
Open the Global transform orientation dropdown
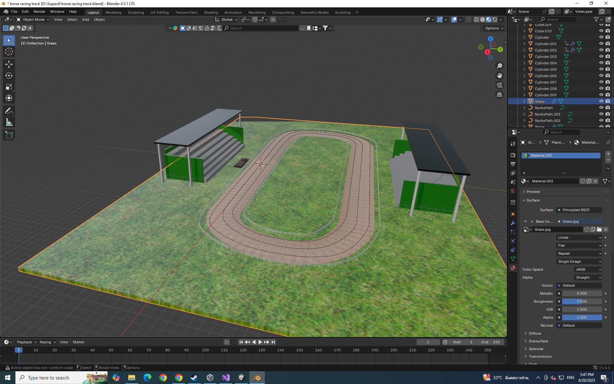pos(226,20)
